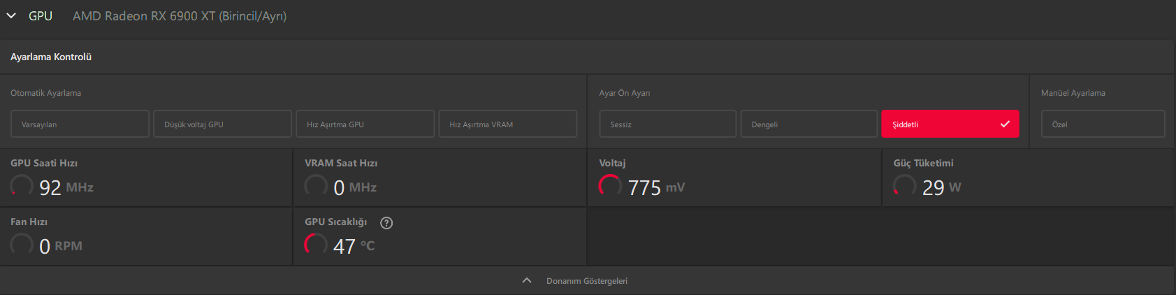Choose the Sessiz tuning preset
The image size is (1176, 295).
[667, 124]
